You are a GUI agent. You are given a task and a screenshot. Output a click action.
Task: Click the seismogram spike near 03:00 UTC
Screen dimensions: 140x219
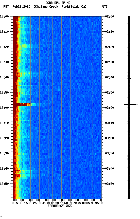pyautogui.click(x=131, y=104)
